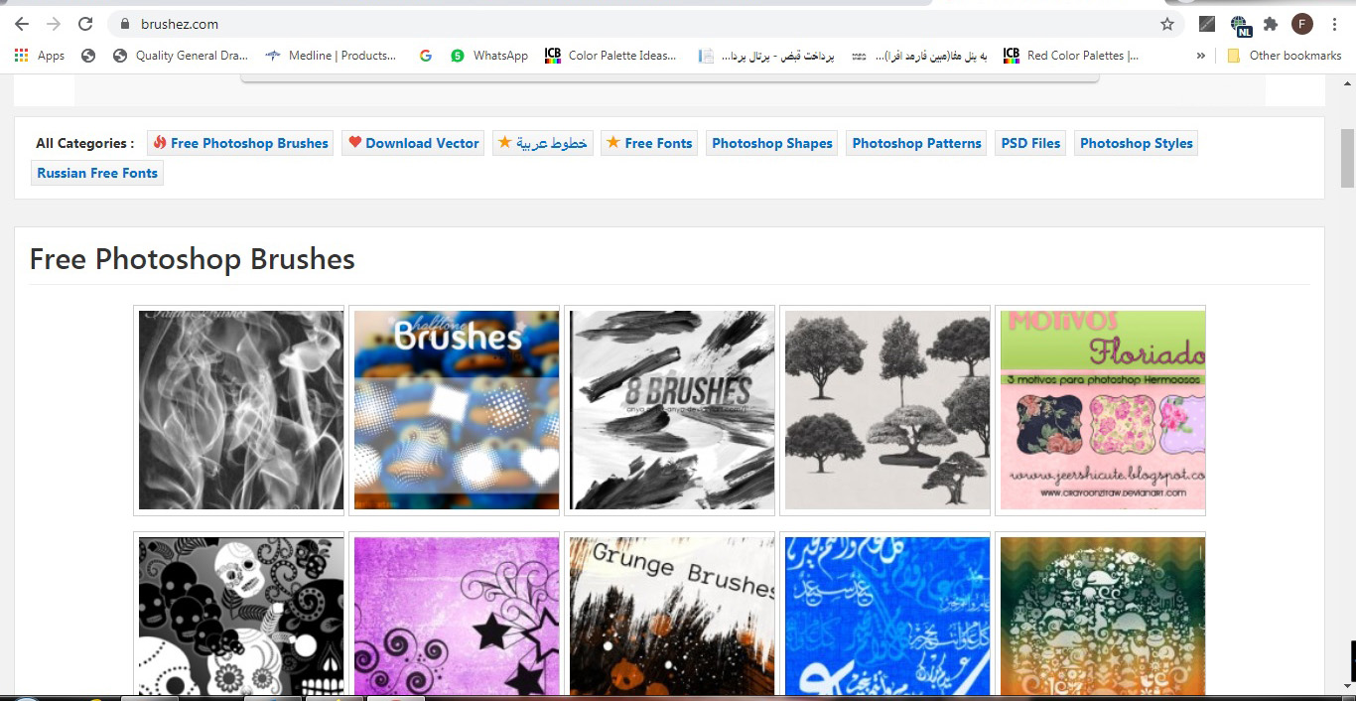Open the Chrome extensions puzzle icon
Screen dimensions: 1356x701
tap(1271, 24)
